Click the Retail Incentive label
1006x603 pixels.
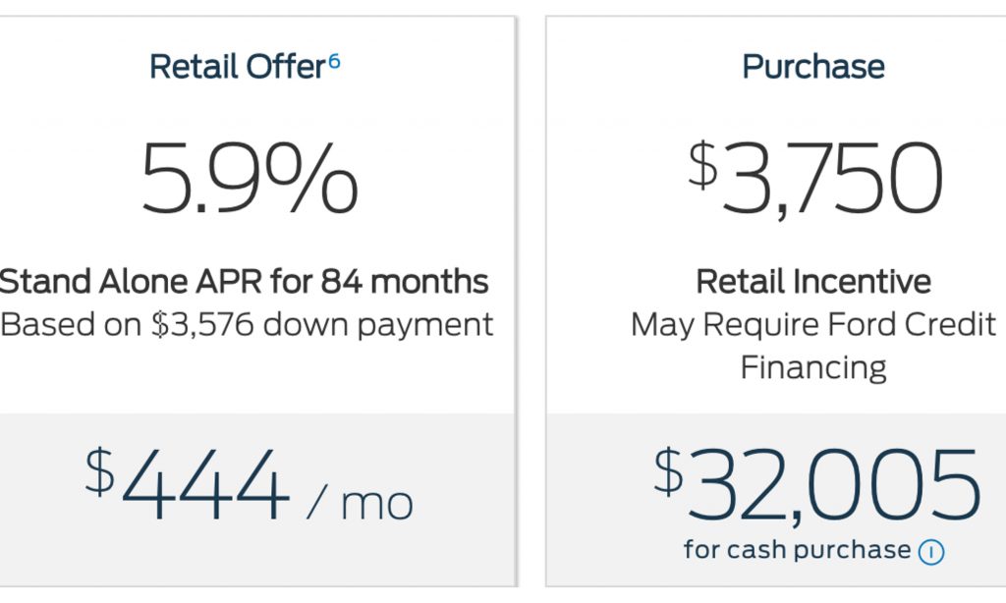point(812,282)
